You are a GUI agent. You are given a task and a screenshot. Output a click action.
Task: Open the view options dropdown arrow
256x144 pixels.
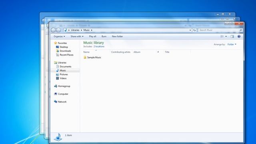coord(226,36)
